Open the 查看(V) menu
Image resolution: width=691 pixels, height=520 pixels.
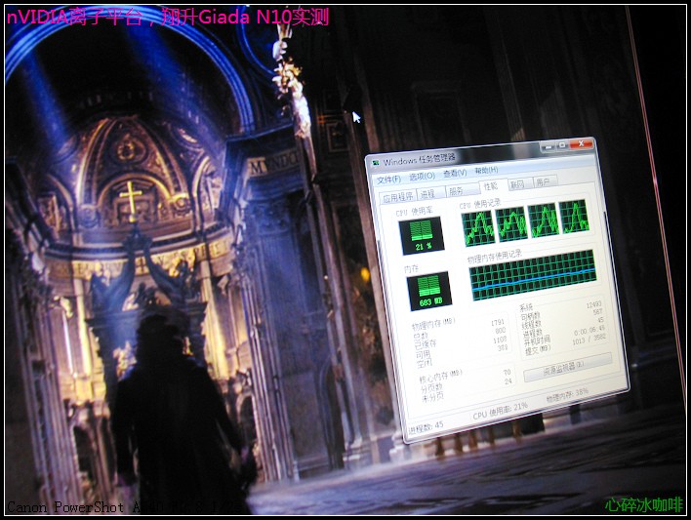455,174
